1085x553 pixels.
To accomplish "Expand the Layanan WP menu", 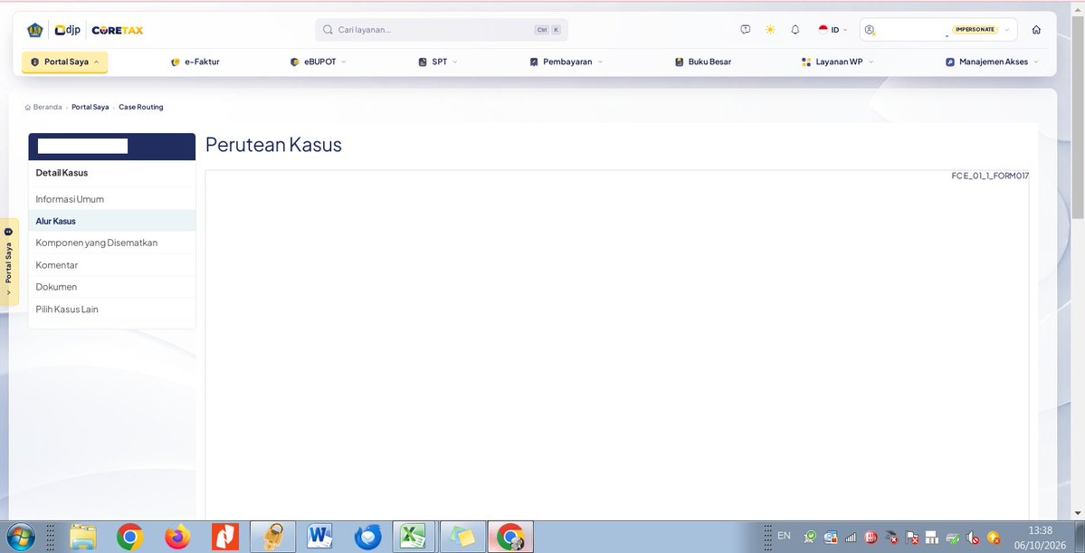I will tap(837, 62).
